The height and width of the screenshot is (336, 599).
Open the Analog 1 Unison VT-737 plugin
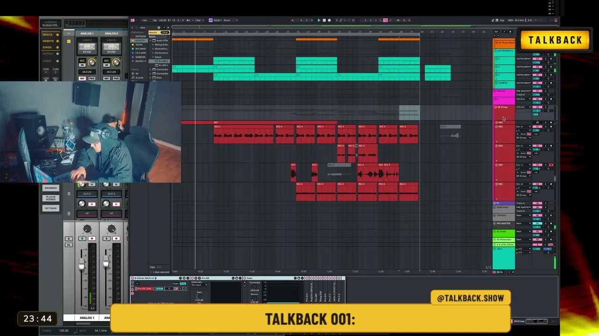click(87, 47)
